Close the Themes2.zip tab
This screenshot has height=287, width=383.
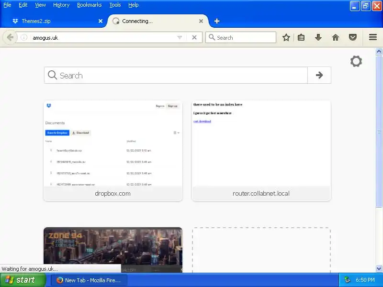(x=101, y=21)
